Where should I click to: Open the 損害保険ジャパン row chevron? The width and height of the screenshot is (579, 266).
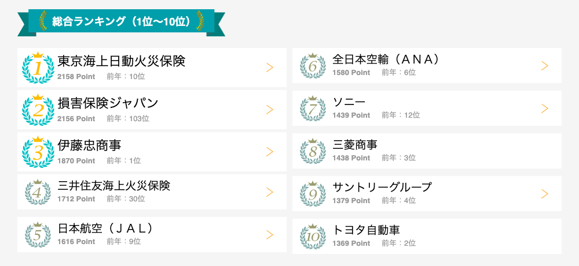pyautogui.click(x=269, y=110)
